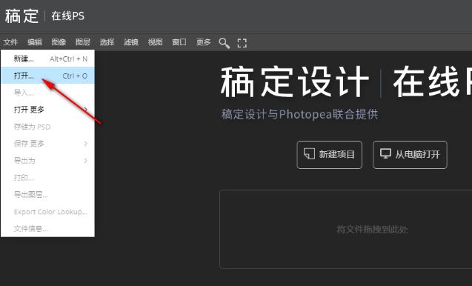
Task: Click the 从电脑打开 button
Action: (410, 155)
